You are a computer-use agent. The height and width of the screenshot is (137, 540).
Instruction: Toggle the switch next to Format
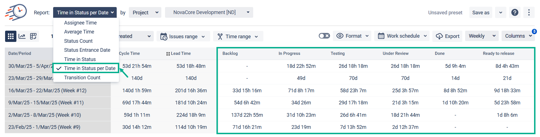324,36
